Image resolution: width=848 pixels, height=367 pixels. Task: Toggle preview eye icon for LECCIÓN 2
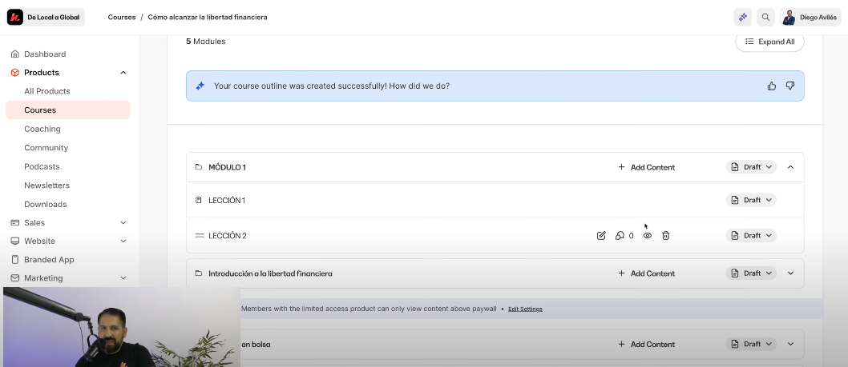click(648, 236)
